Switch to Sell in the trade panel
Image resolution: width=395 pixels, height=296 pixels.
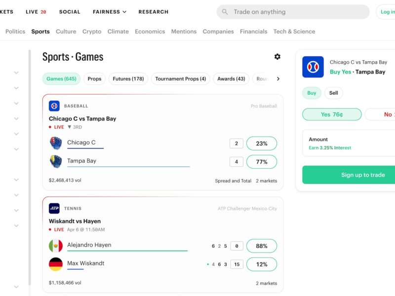coord(334,93)
